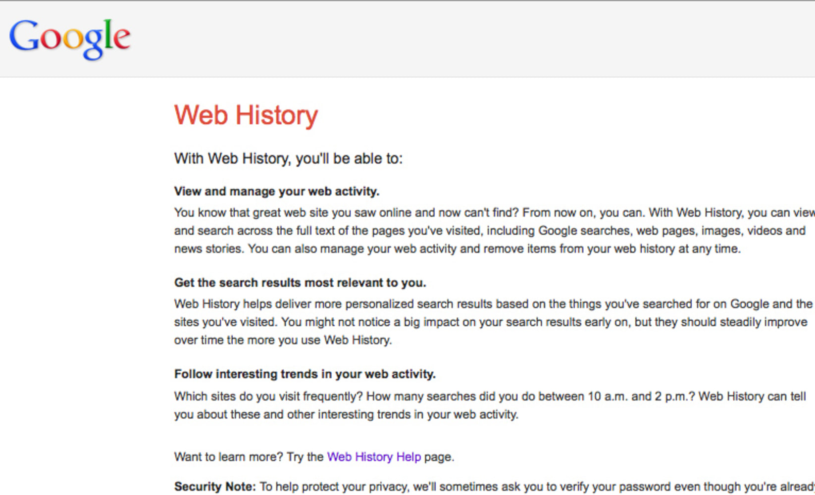Click the line starting "over time the more you use"
The height and width of the screenshot is (495, 815).
click(x=283, y=340)
